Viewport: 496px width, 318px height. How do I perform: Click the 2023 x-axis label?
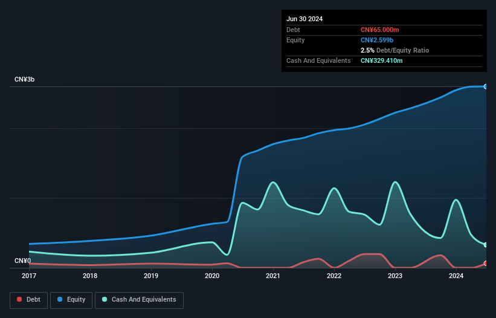click(395, 276)
